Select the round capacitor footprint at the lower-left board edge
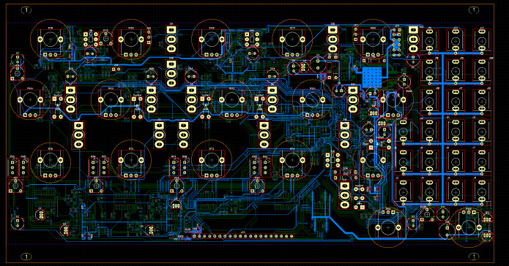509x266 pixels. (x=17, y=223)
